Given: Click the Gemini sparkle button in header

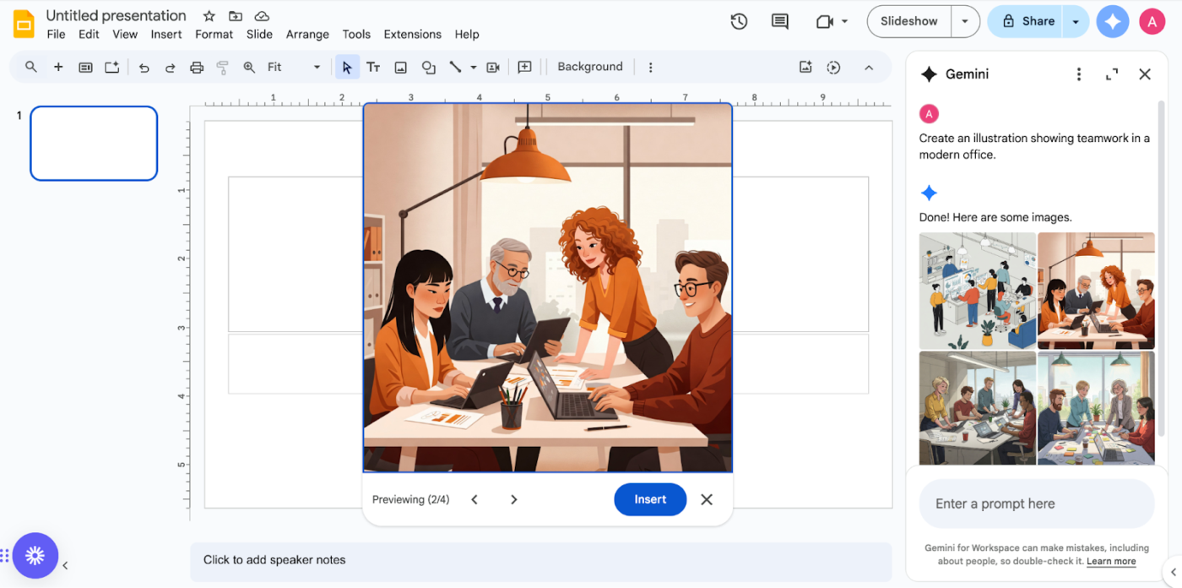Looking at the screenshot, I should pos(1113,22).
